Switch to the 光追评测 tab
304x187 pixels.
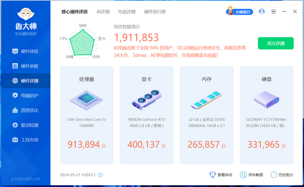click(127, 12)
